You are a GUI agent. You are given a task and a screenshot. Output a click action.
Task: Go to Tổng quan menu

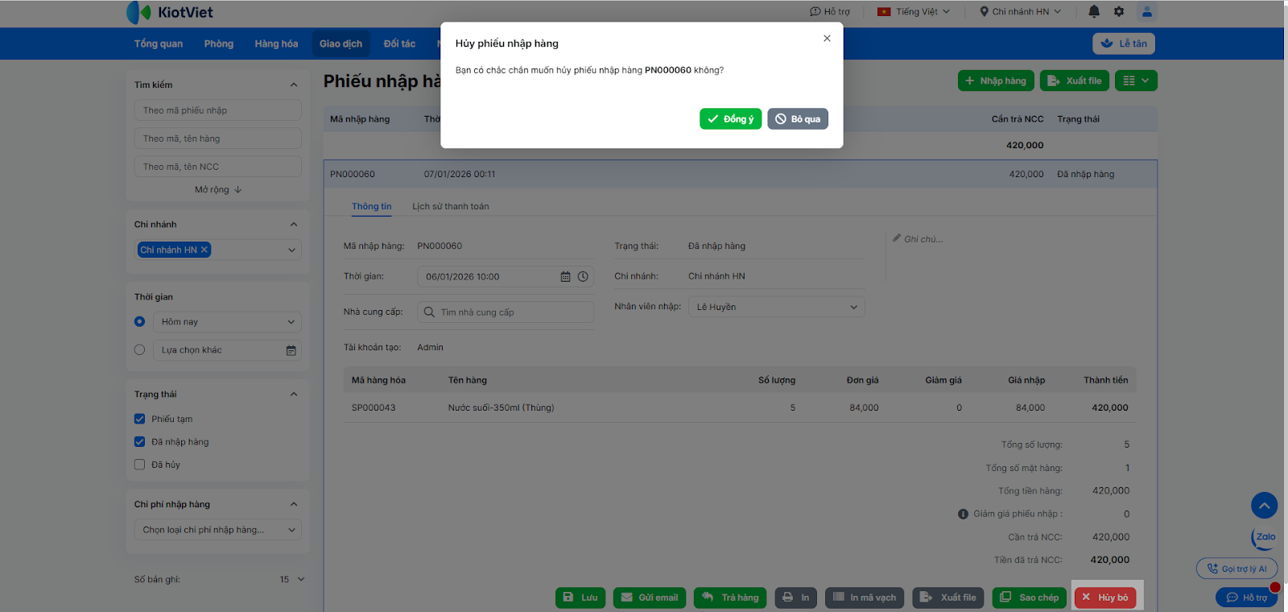point(159,43)
